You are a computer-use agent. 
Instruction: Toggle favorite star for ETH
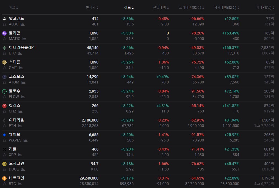[4, 126]
